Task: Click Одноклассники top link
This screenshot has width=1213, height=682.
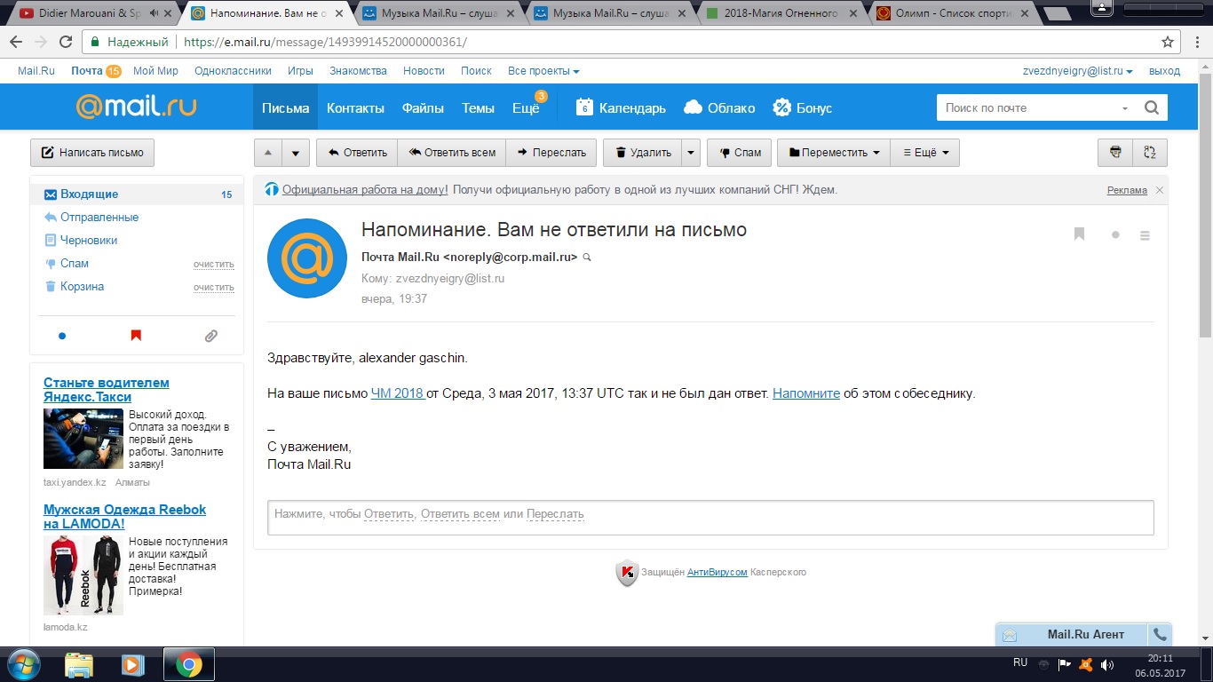Action: click(x=233, y=71)
